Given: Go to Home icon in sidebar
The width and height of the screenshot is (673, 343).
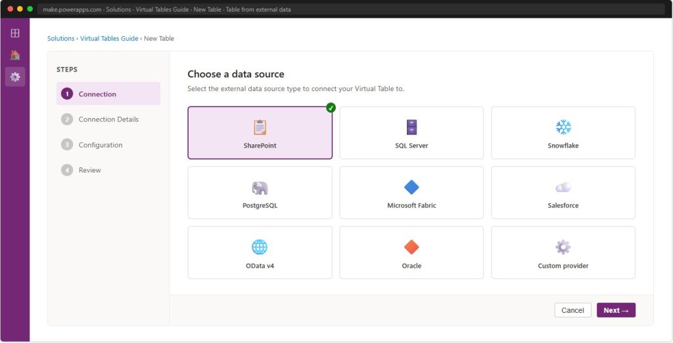Looking at the screenshot, I should tap(15, 55).
